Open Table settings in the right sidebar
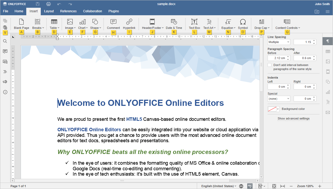Viewport: 333px width, 189px height. pyautogui.click(x=328, y=51)
